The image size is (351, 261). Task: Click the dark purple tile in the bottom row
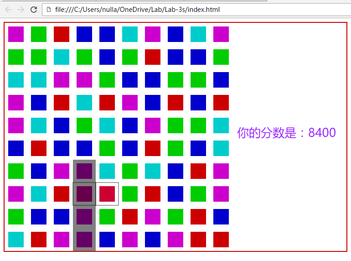84,240
